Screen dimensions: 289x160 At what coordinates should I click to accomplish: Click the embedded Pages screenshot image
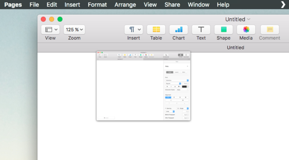coord(144,86)
